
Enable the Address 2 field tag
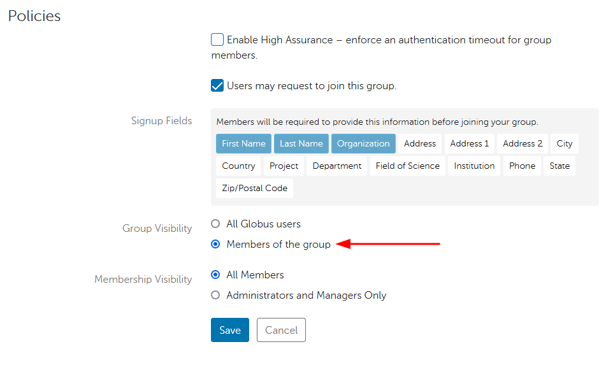[x=523, y=144]
